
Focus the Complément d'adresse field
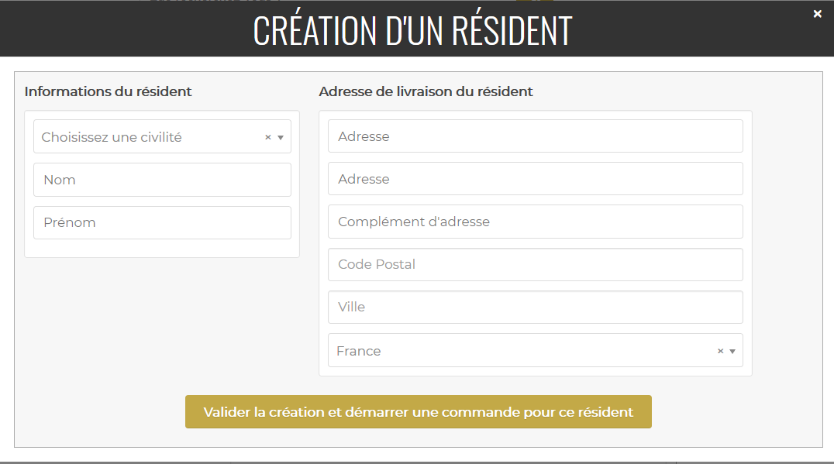click(x=535, y=222)
